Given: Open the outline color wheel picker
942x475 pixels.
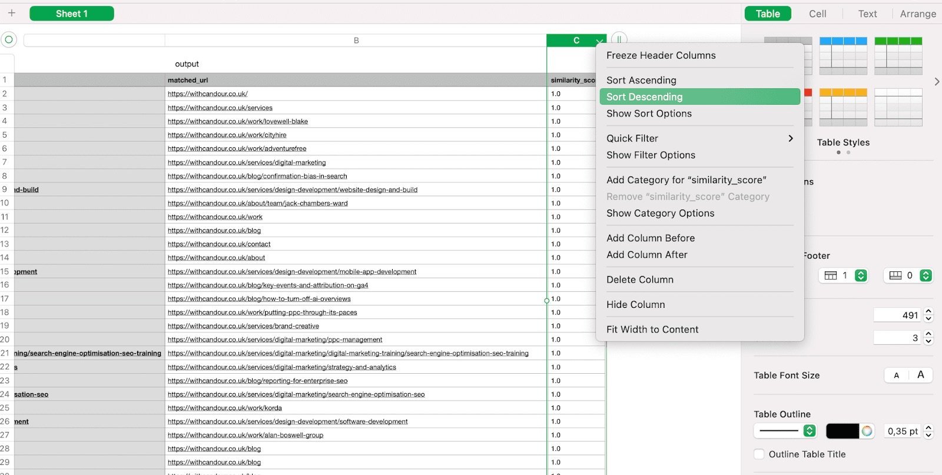Looking at the screenshot, I should pyautogui.click(x=867, y=431).
